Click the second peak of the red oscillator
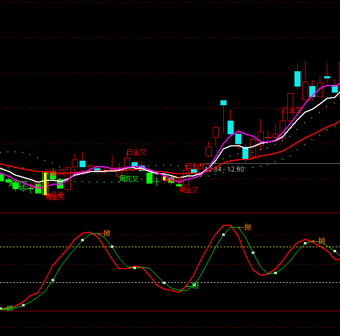Image resolution: width=340 pixels, height=336 pixels. click(226, 225)
